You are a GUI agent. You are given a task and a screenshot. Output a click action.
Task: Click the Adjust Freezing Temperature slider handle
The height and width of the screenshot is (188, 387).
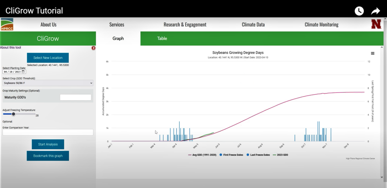tap(13, 114)
